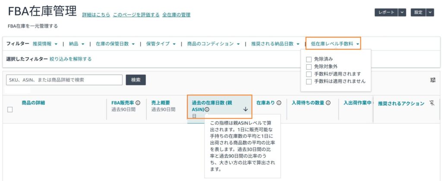Viewport: 442px width, 181px height.
Task: Click the 商品の詳細 column header
Action: (33, 103)
